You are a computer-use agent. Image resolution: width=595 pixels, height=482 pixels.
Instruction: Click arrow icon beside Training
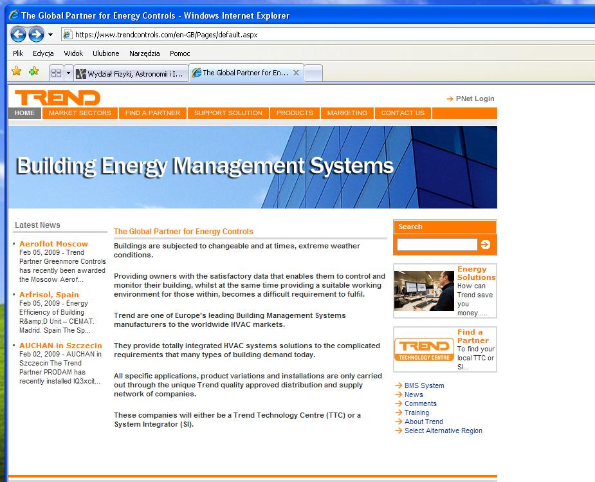398,412
